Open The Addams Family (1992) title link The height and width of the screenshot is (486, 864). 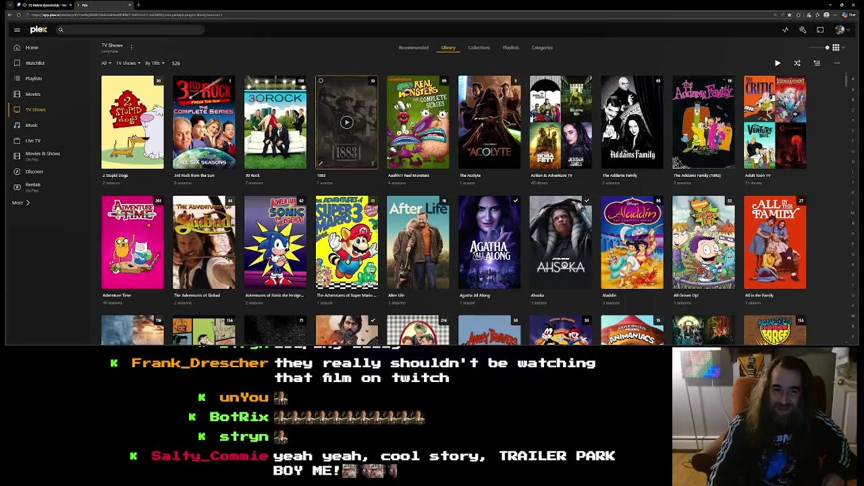pyautogui.click(x=697, y=175)
